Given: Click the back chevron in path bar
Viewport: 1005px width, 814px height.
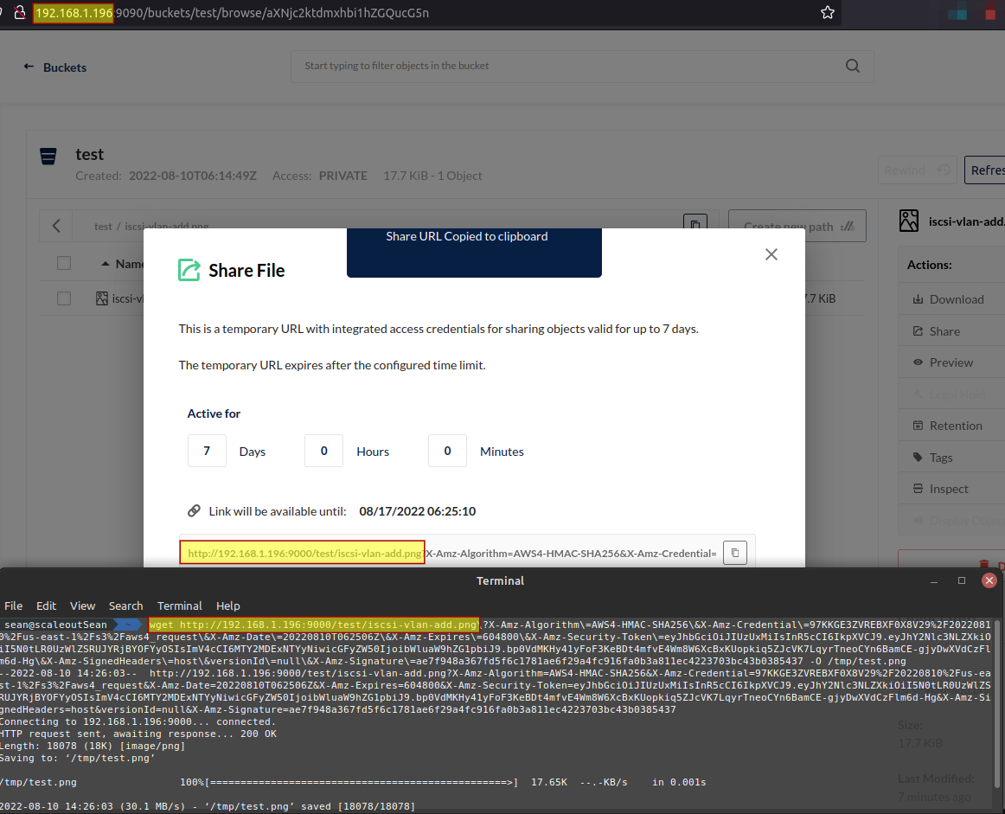Looking at the screenshot, I should [56, 226].
